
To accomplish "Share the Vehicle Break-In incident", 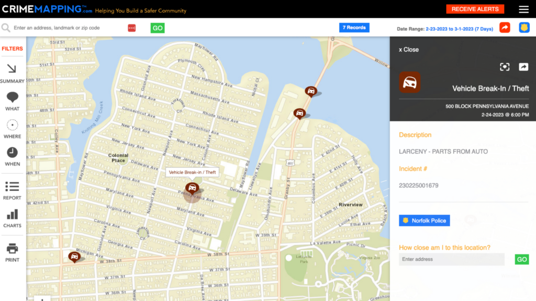I will coord(524,67).
